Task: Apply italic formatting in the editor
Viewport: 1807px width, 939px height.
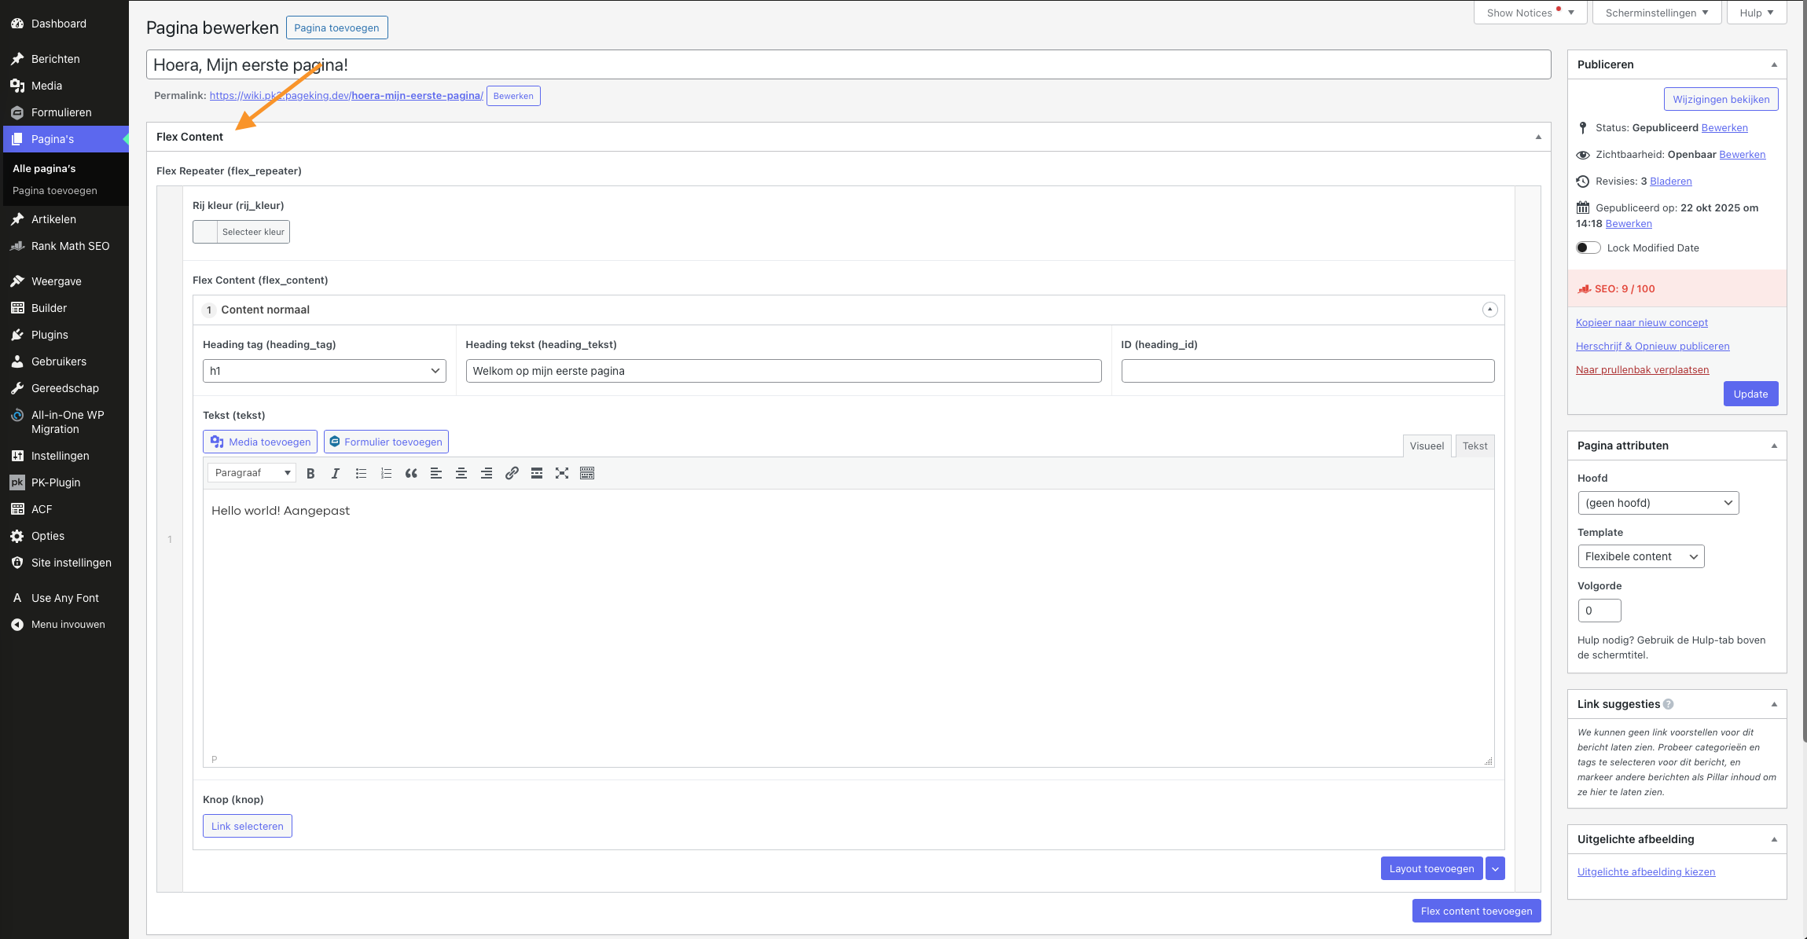Action: coord(336,473)
